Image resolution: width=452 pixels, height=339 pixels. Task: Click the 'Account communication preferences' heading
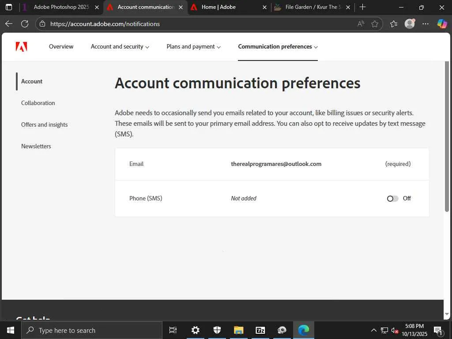237,83
